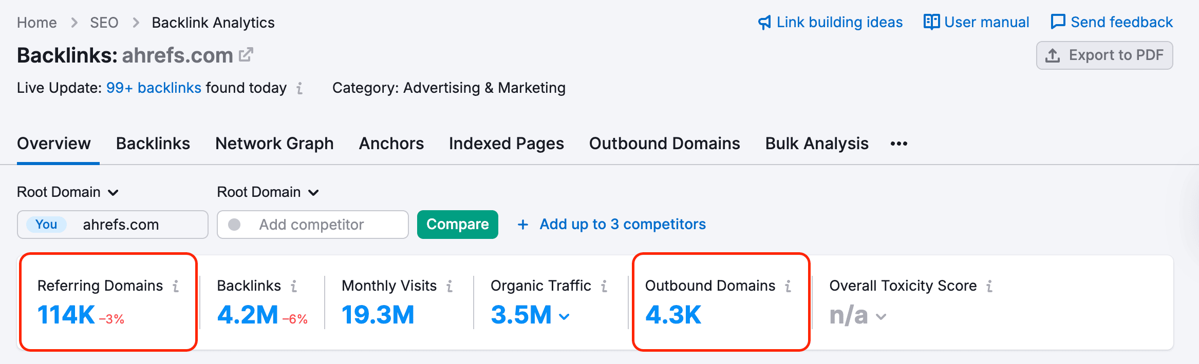Expand Root Domain dropdown above competitor field
Viewport: 1199px width, 364px height.
tap(268, 192)
